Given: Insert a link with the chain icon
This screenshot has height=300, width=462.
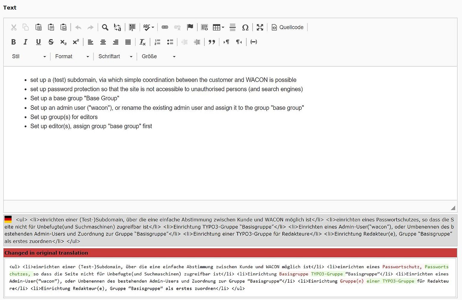Looking at the screenshot, I should (165, 27).
